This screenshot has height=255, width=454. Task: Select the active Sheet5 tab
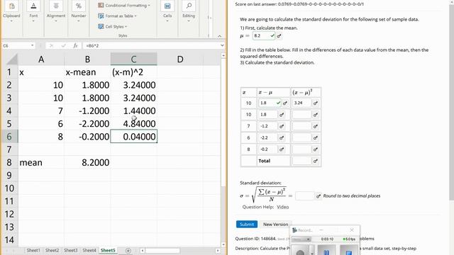108,250
